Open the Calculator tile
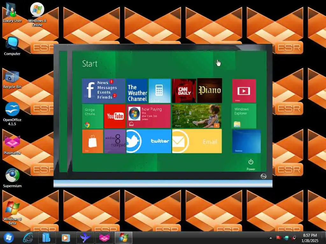 (160, 91)
